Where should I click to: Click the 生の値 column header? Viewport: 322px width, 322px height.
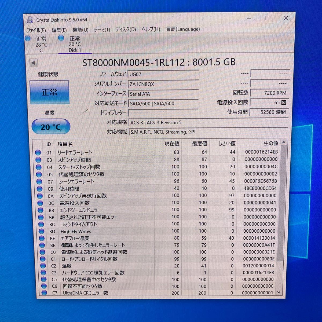coord(270,143)
